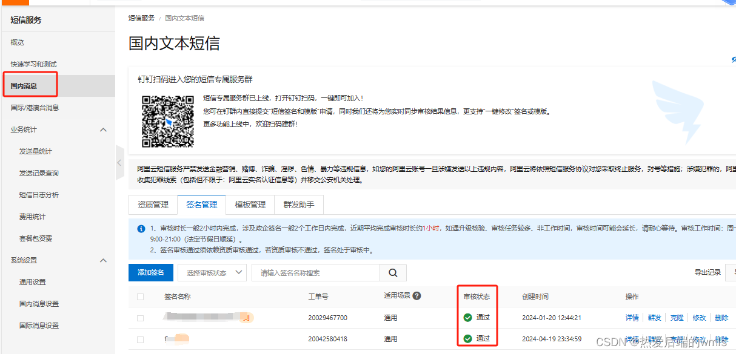Click the 添加签名 button
Viewport: 736px width, 354px height.
pyautogui.click(x=151, y=273)
